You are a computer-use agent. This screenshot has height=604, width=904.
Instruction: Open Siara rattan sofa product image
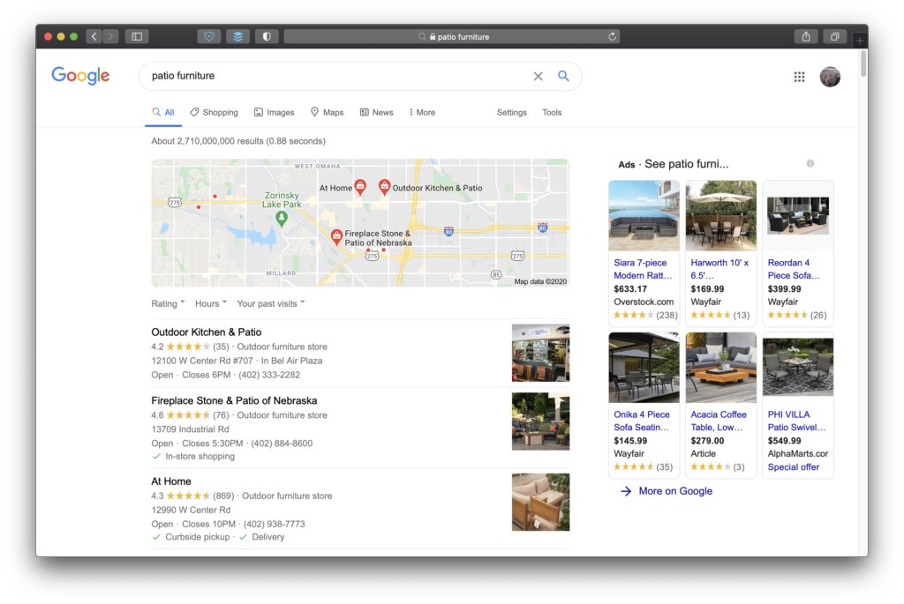[x=644, y=216]
